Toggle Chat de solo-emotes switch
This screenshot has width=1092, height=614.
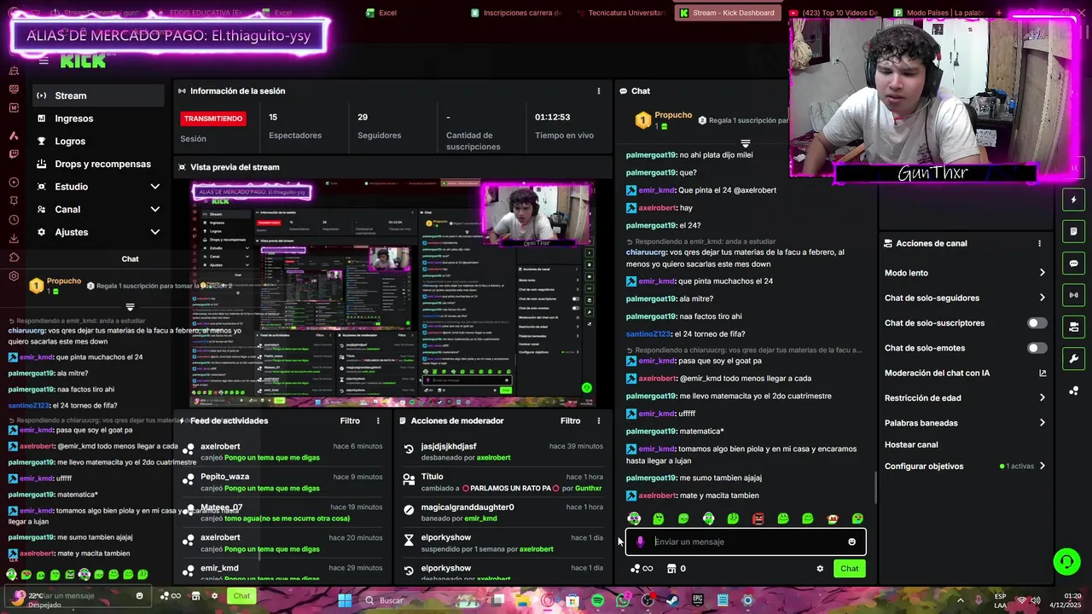[1037, 348]
